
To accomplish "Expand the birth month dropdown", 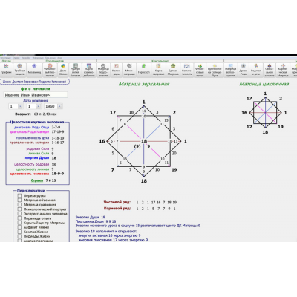I will click(39, 106).
